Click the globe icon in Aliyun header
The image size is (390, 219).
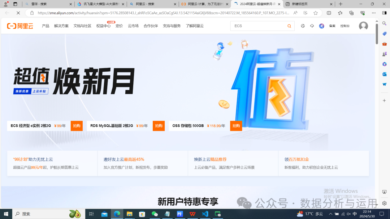coord(303,26)
